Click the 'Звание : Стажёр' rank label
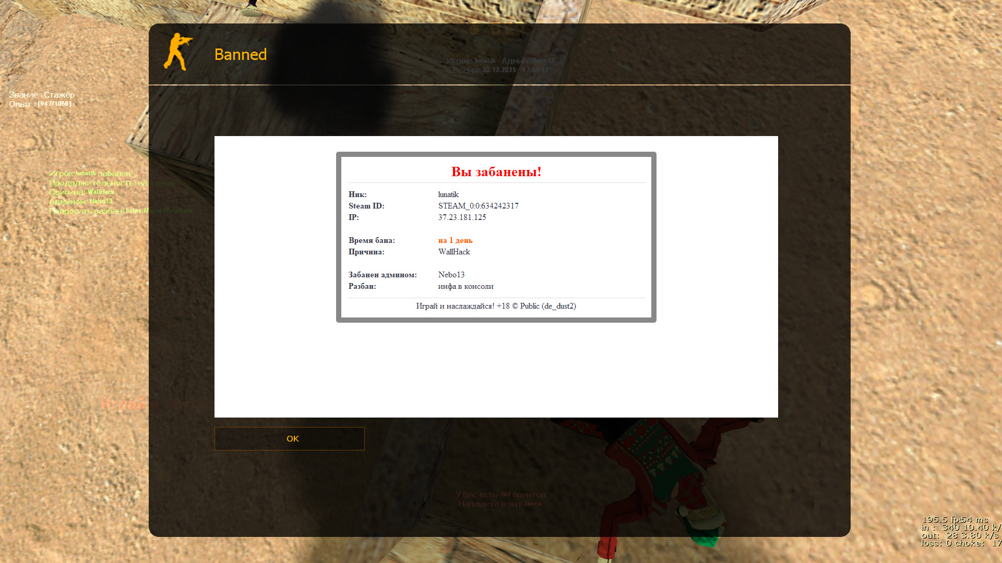Viewport: 1002px width, 563px height. (x=42, y=95)
